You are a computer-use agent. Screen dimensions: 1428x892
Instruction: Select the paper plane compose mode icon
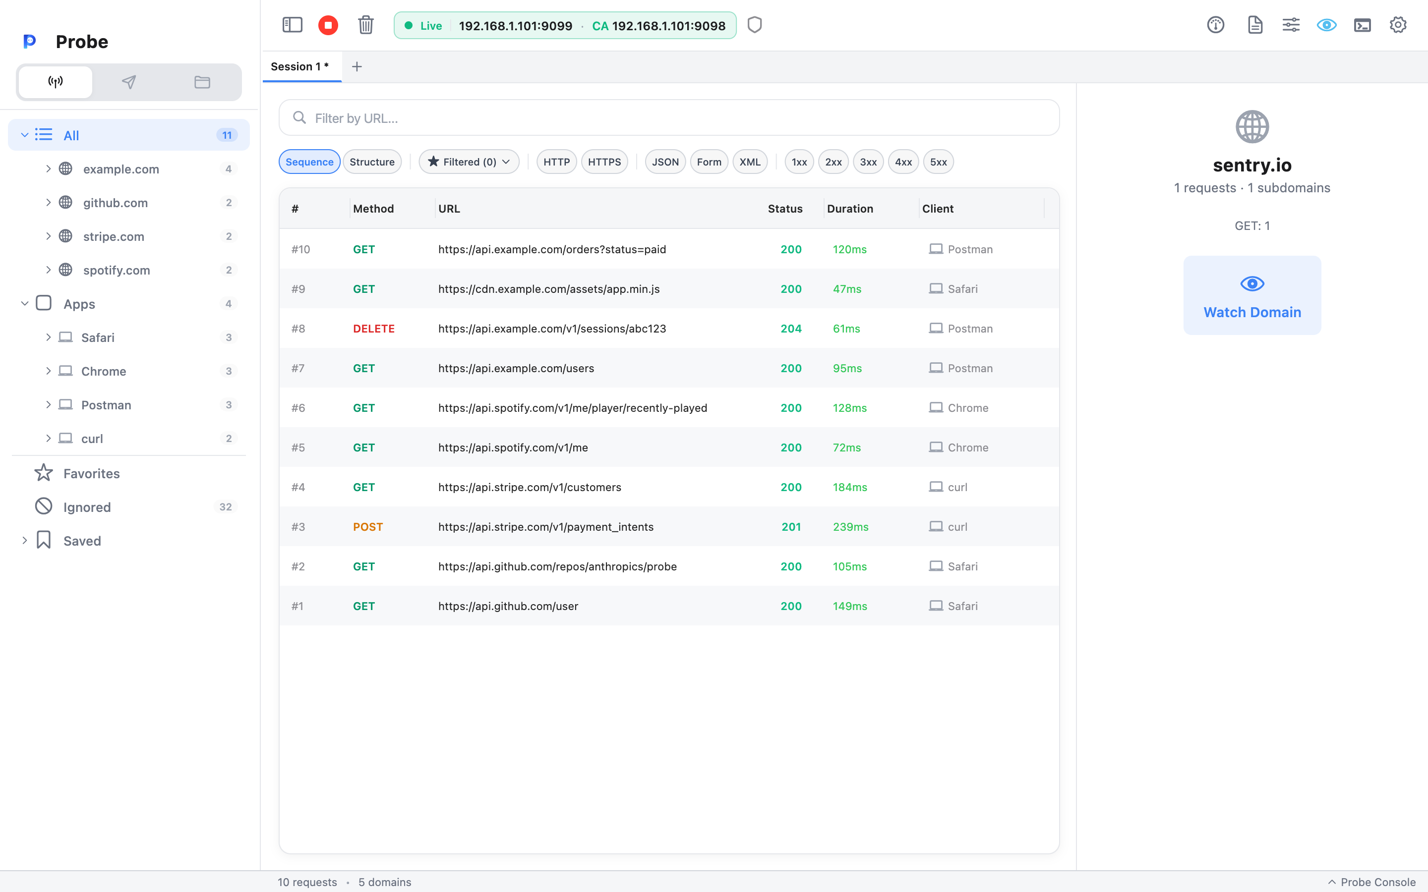point(128,82)
